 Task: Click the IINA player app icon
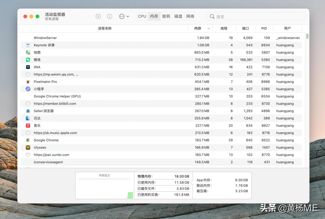click(x=28, y=67)
